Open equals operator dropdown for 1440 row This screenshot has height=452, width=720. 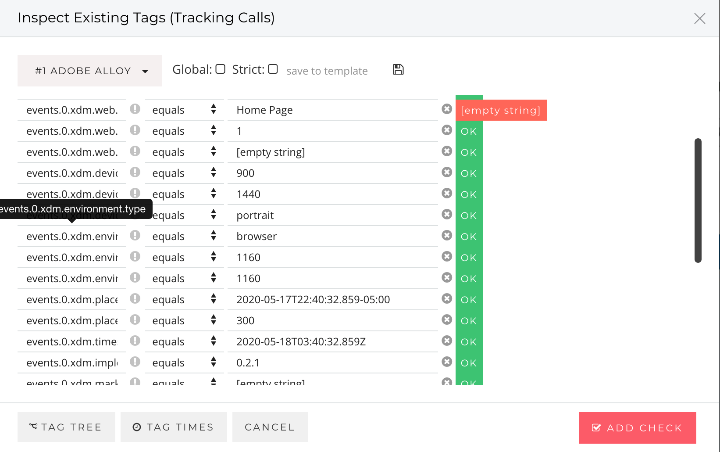[185, 194]
